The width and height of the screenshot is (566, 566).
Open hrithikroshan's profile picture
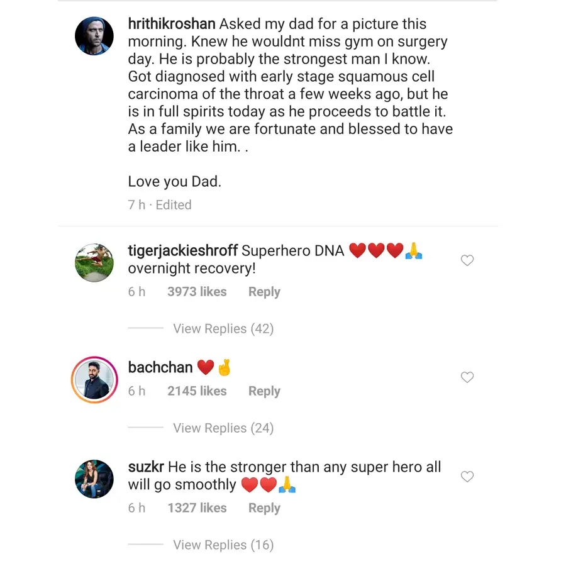[94, 36]
